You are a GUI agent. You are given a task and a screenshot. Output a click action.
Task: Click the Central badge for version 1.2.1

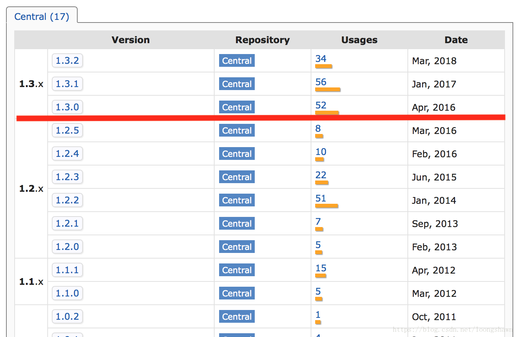(237, 223)
